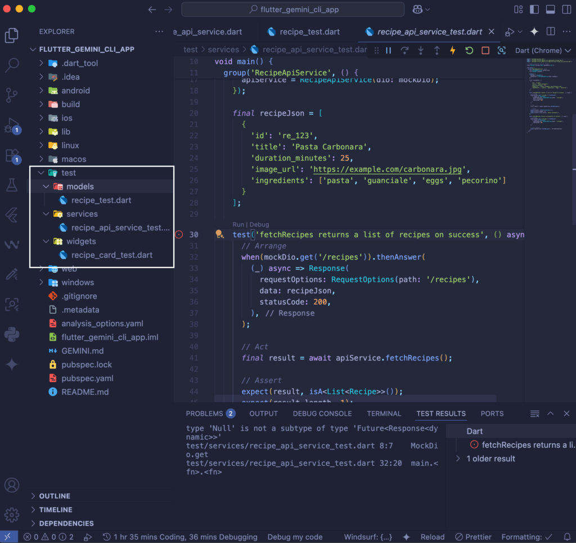Collapse the services folder
The height and width of the screenshot is (543, 576).
click(x=46, y=213)
